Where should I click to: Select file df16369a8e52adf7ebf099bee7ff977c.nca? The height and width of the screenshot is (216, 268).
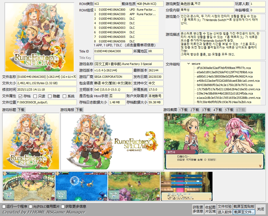[224, 68]
